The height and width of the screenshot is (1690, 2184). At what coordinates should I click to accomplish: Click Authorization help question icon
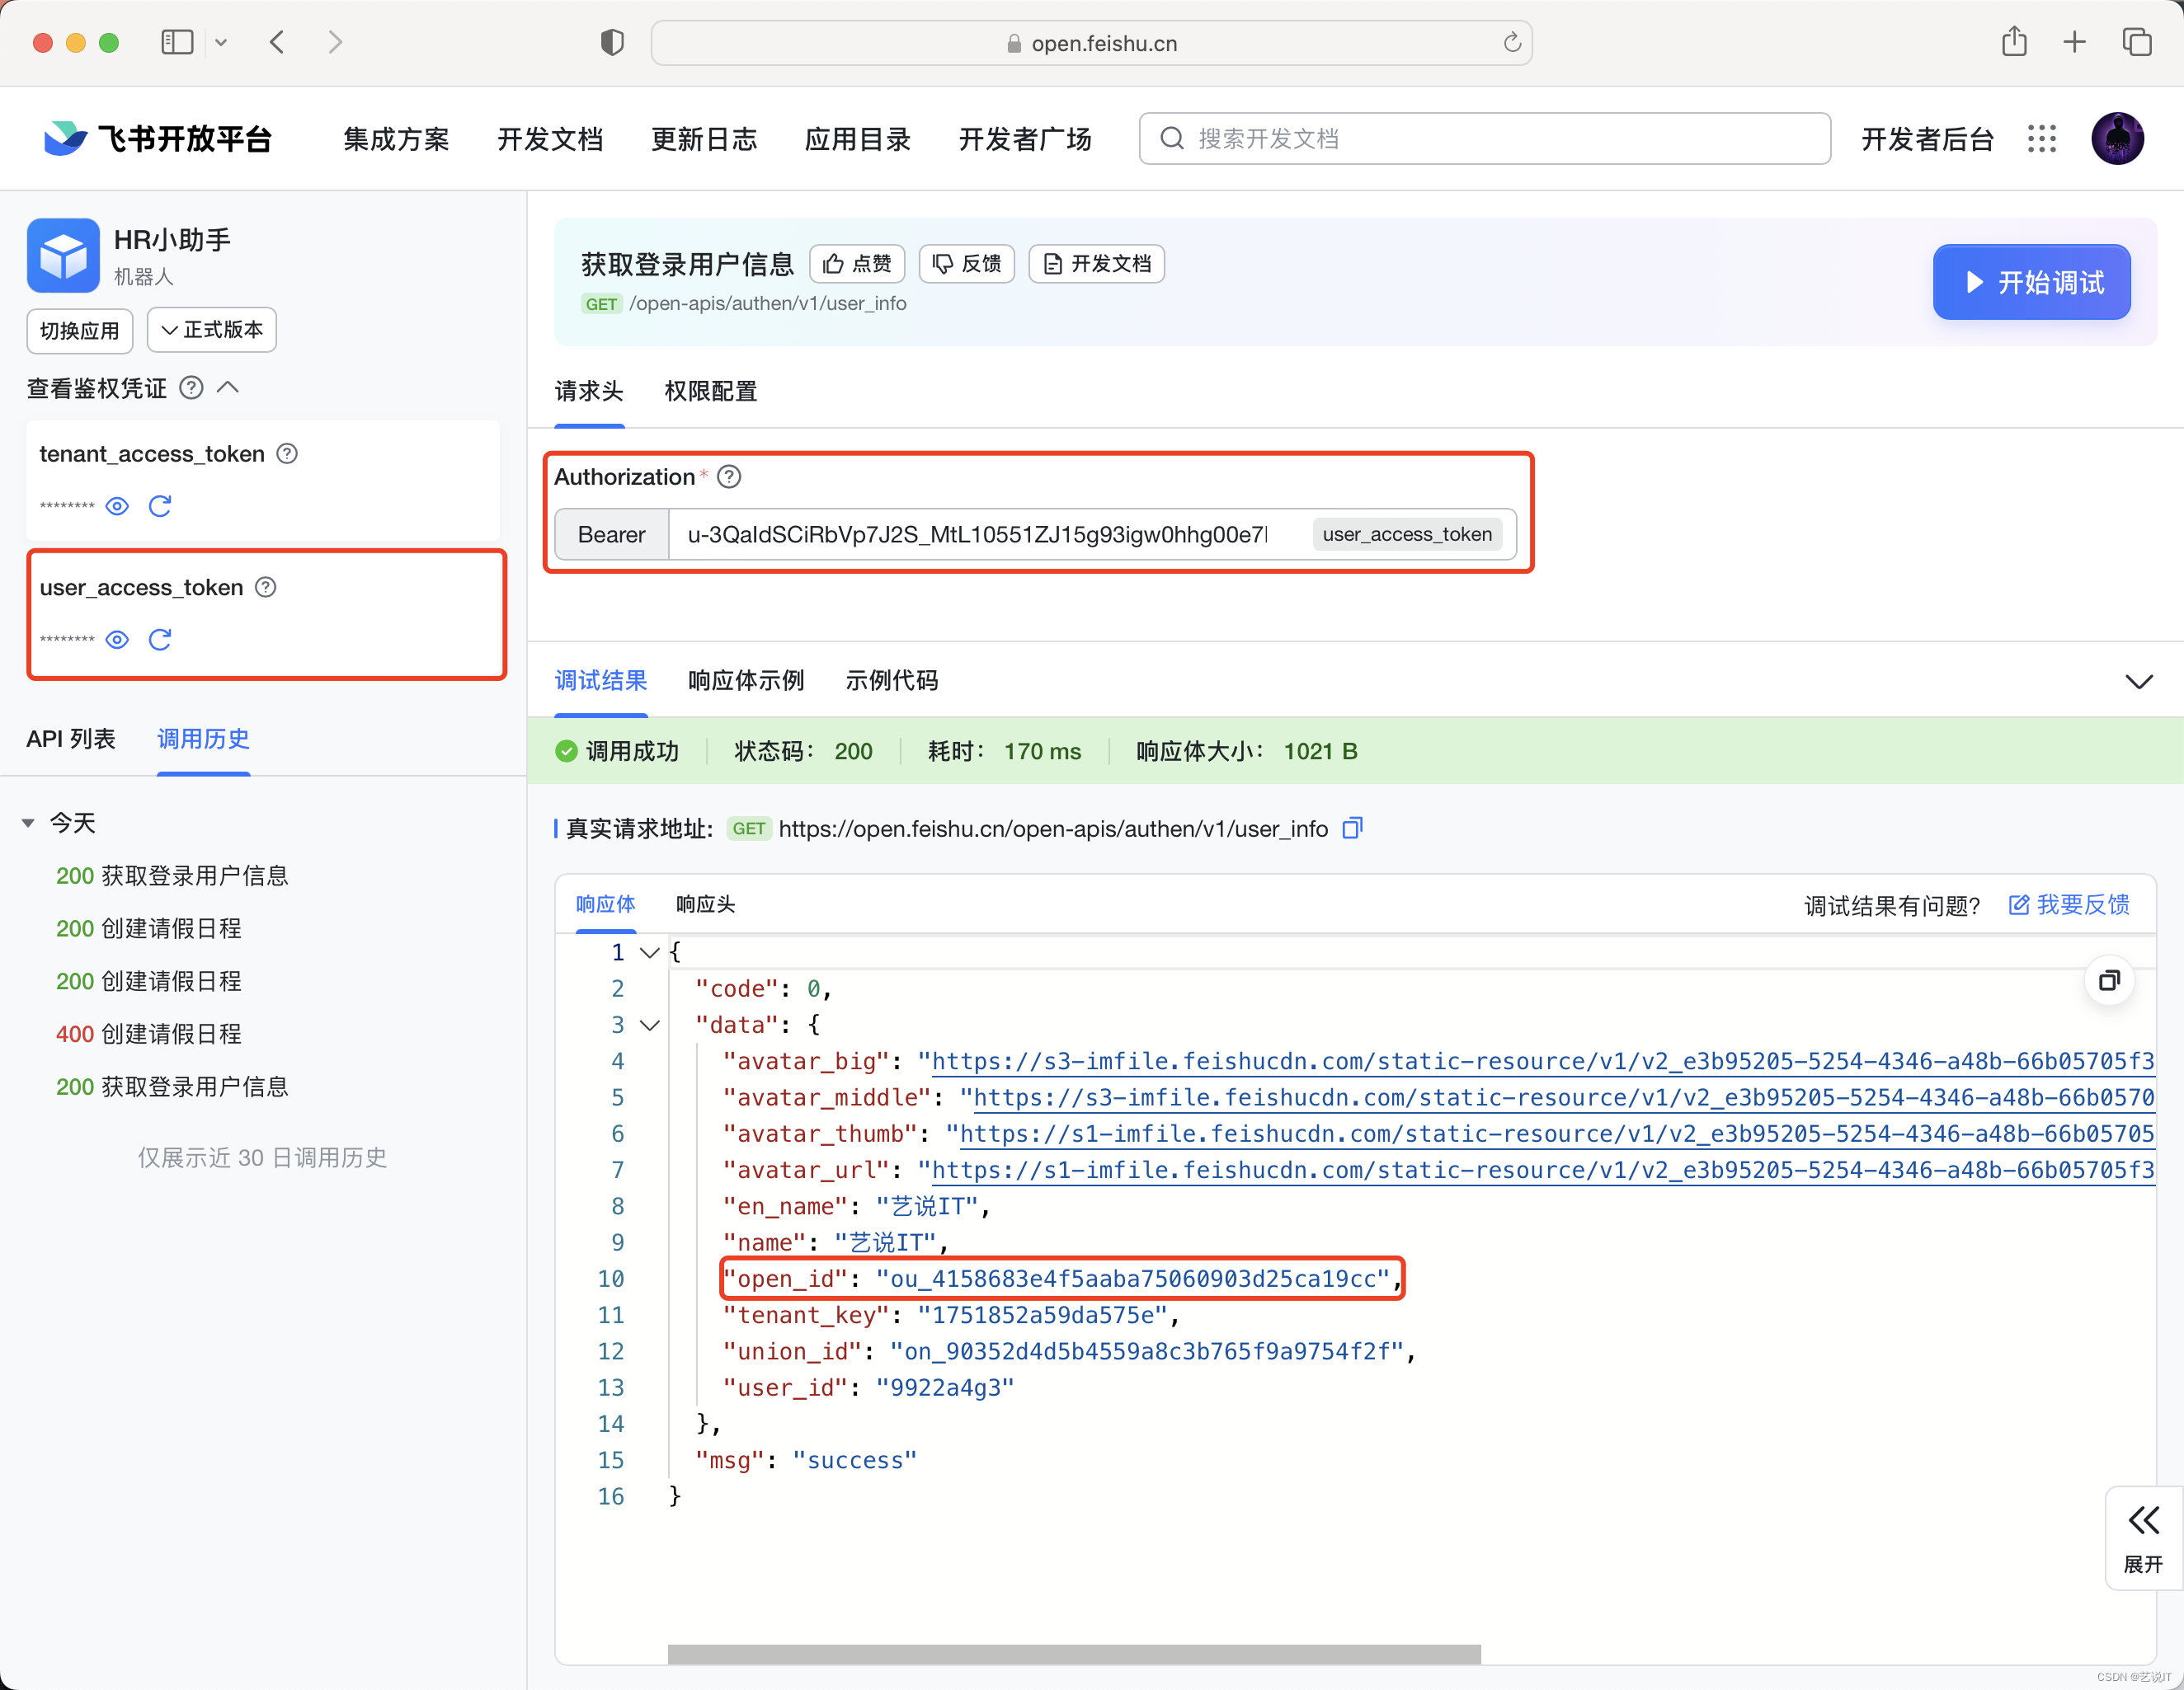coord(729,476)
